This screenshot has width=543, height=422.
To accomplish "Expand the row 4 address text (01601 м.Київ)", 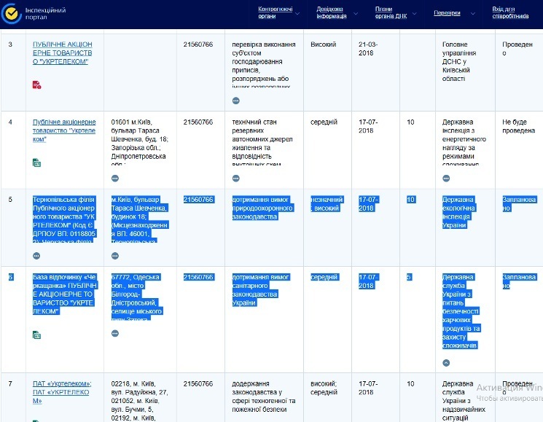I will click(x=115, y=179).
